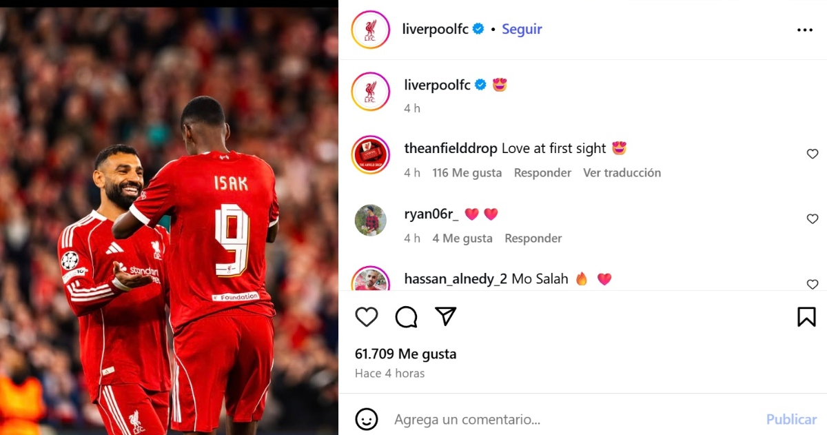Image resolution: width=827 pixels, height=435 pixels.
Task: Open the emoji picker smiley icon
Action: (x=367, y=418)
